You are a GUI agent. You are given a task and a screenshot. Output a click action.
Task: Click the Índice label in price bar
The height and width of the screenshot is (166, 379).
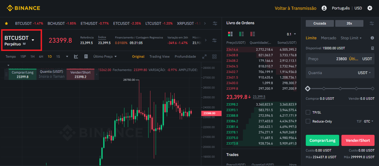(102, 37)
